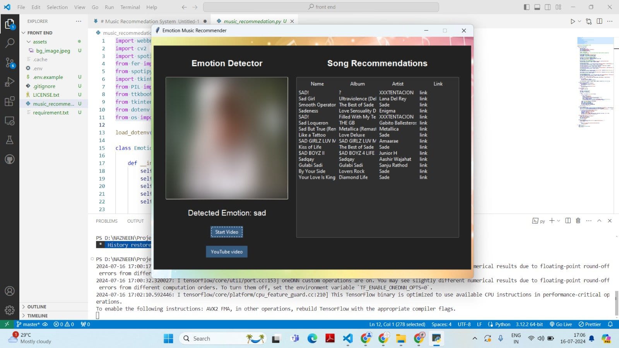Open the Explorer view in activity bar
Screen dimensions: 619x348
(x=10, y=24)
